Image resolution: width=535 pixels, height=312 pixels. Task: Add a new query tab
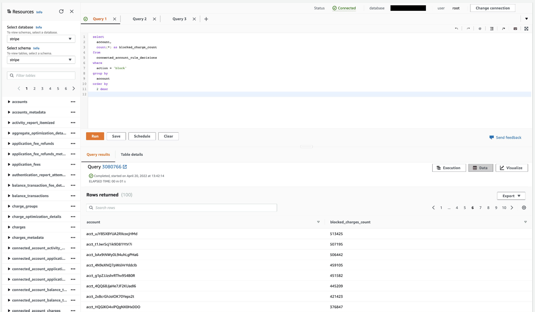pos(206,19)
